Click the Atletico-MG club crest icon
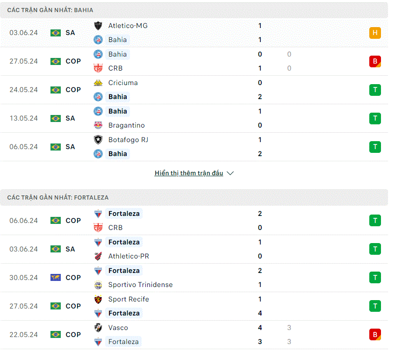Viewport: 395px width, 352px height. click(98, 26)
